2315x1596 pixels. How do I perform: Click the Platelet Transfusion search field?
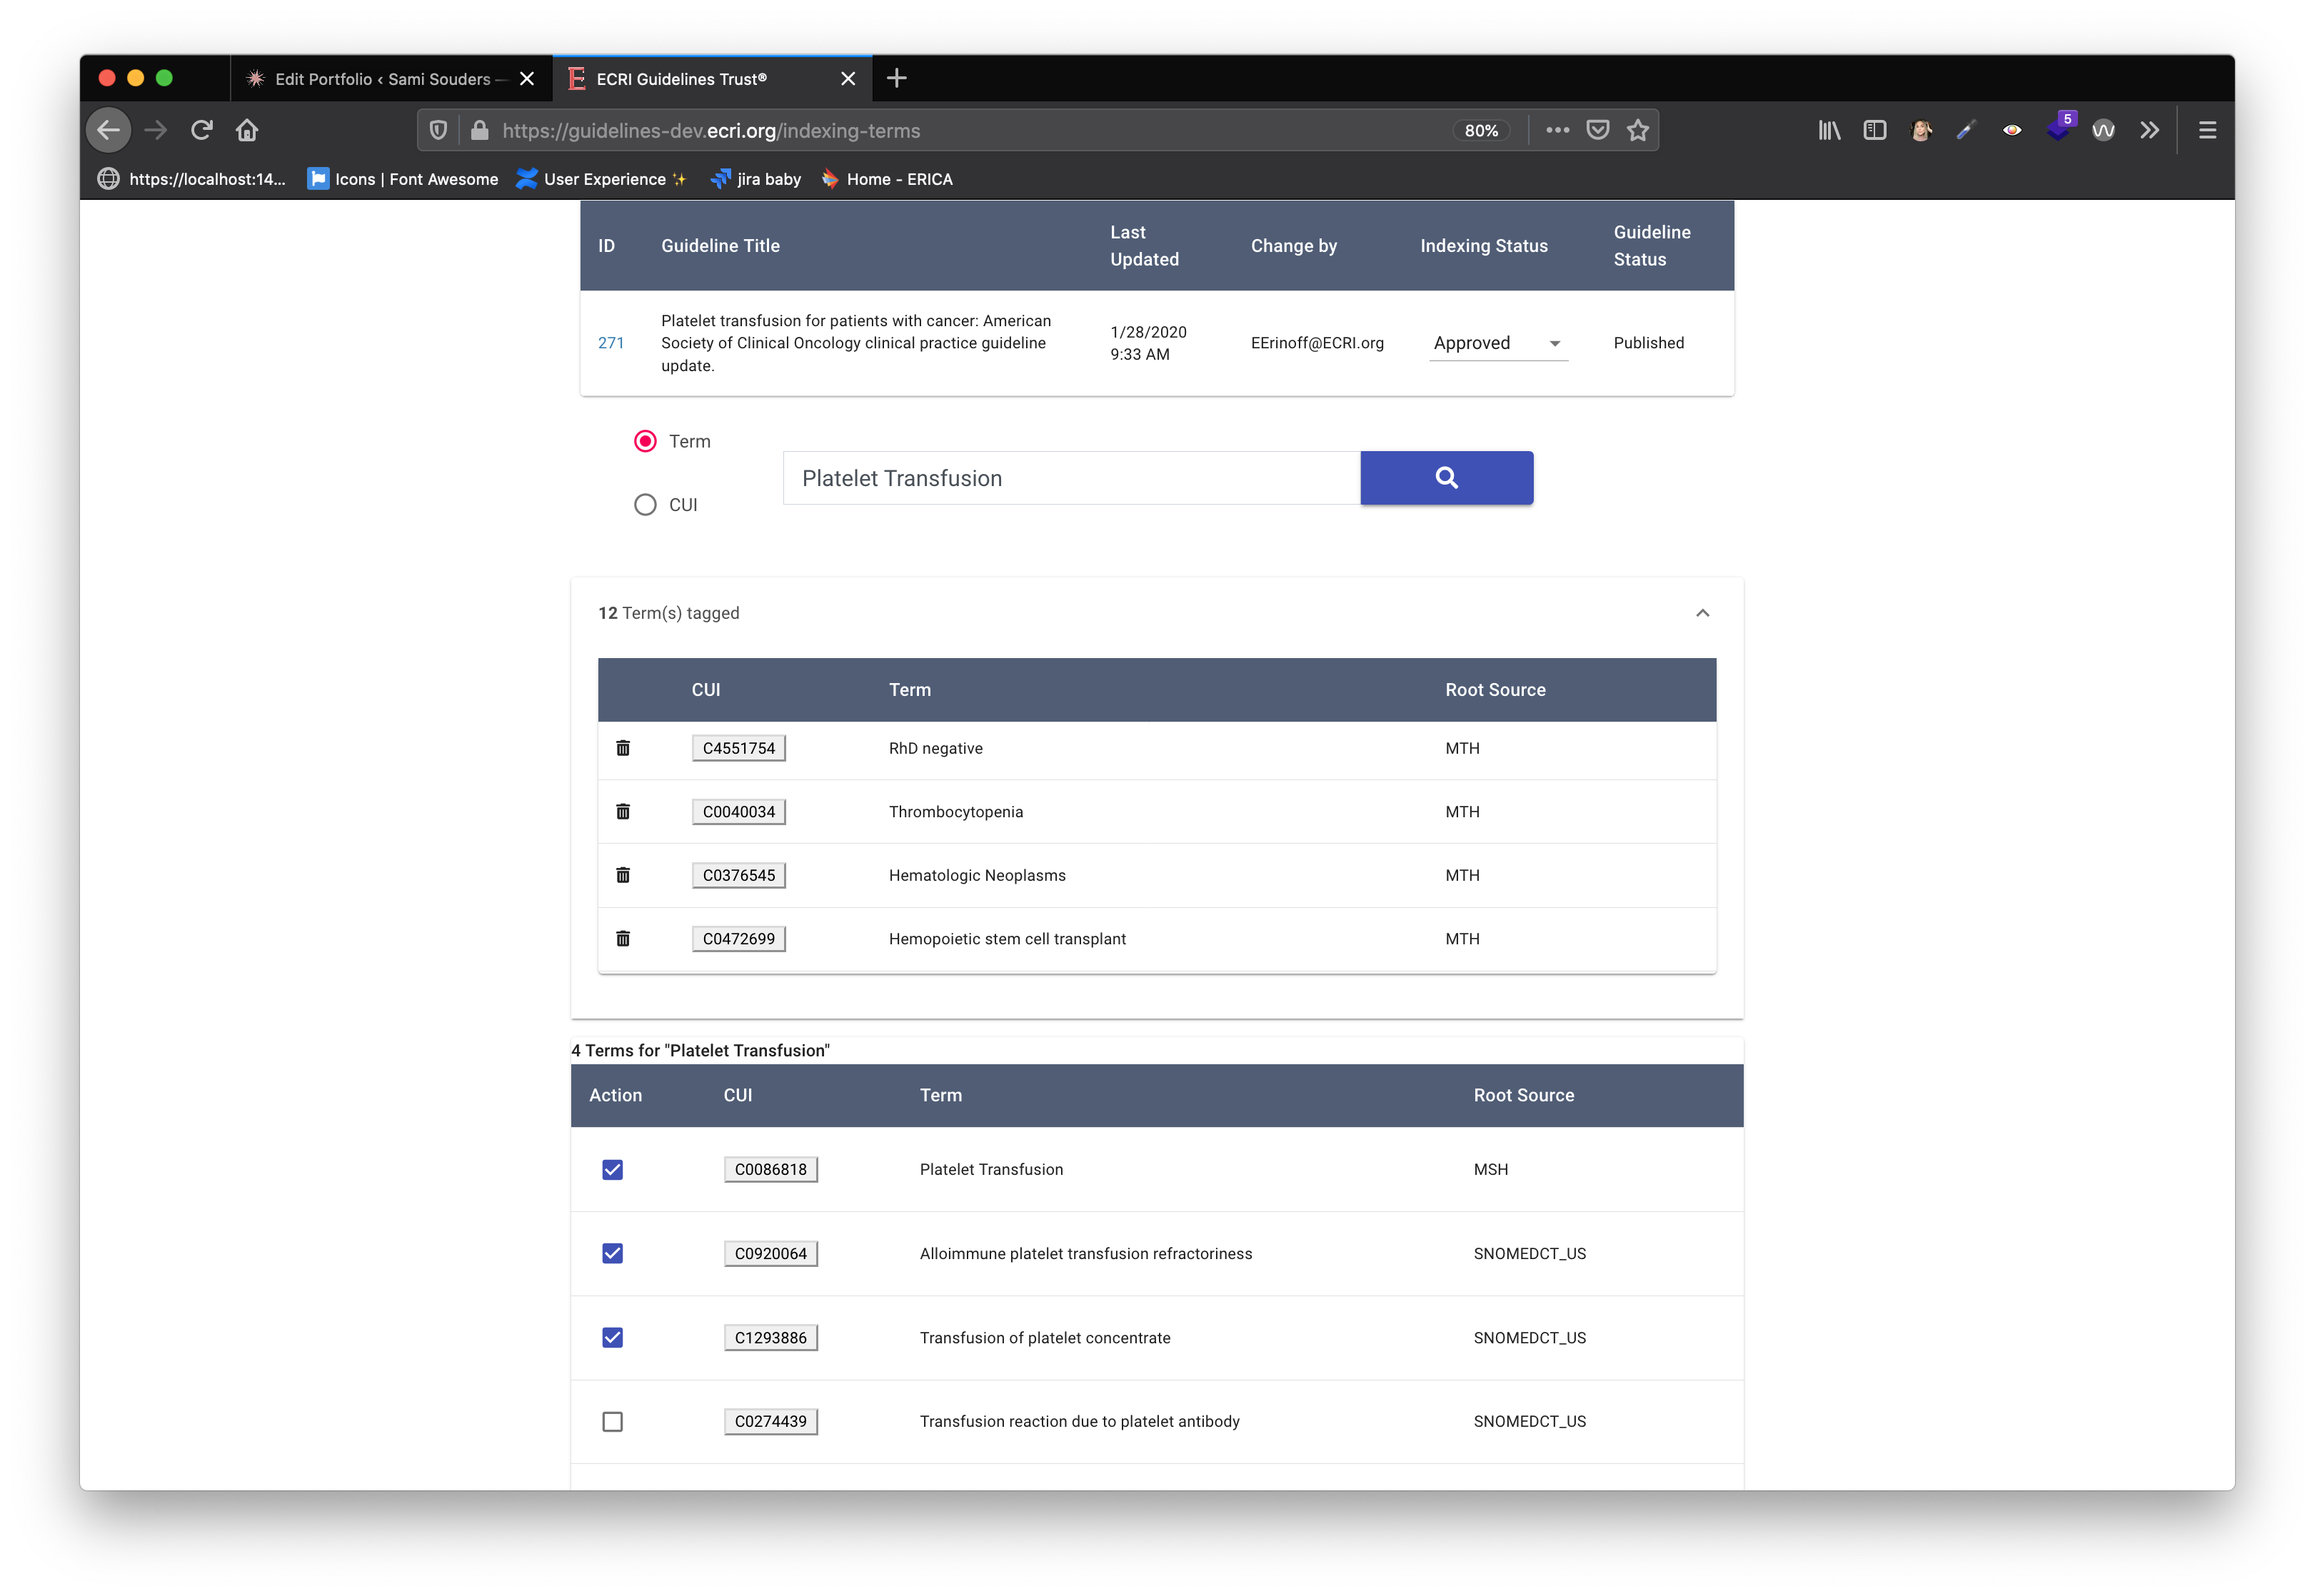pos(1070,478)
